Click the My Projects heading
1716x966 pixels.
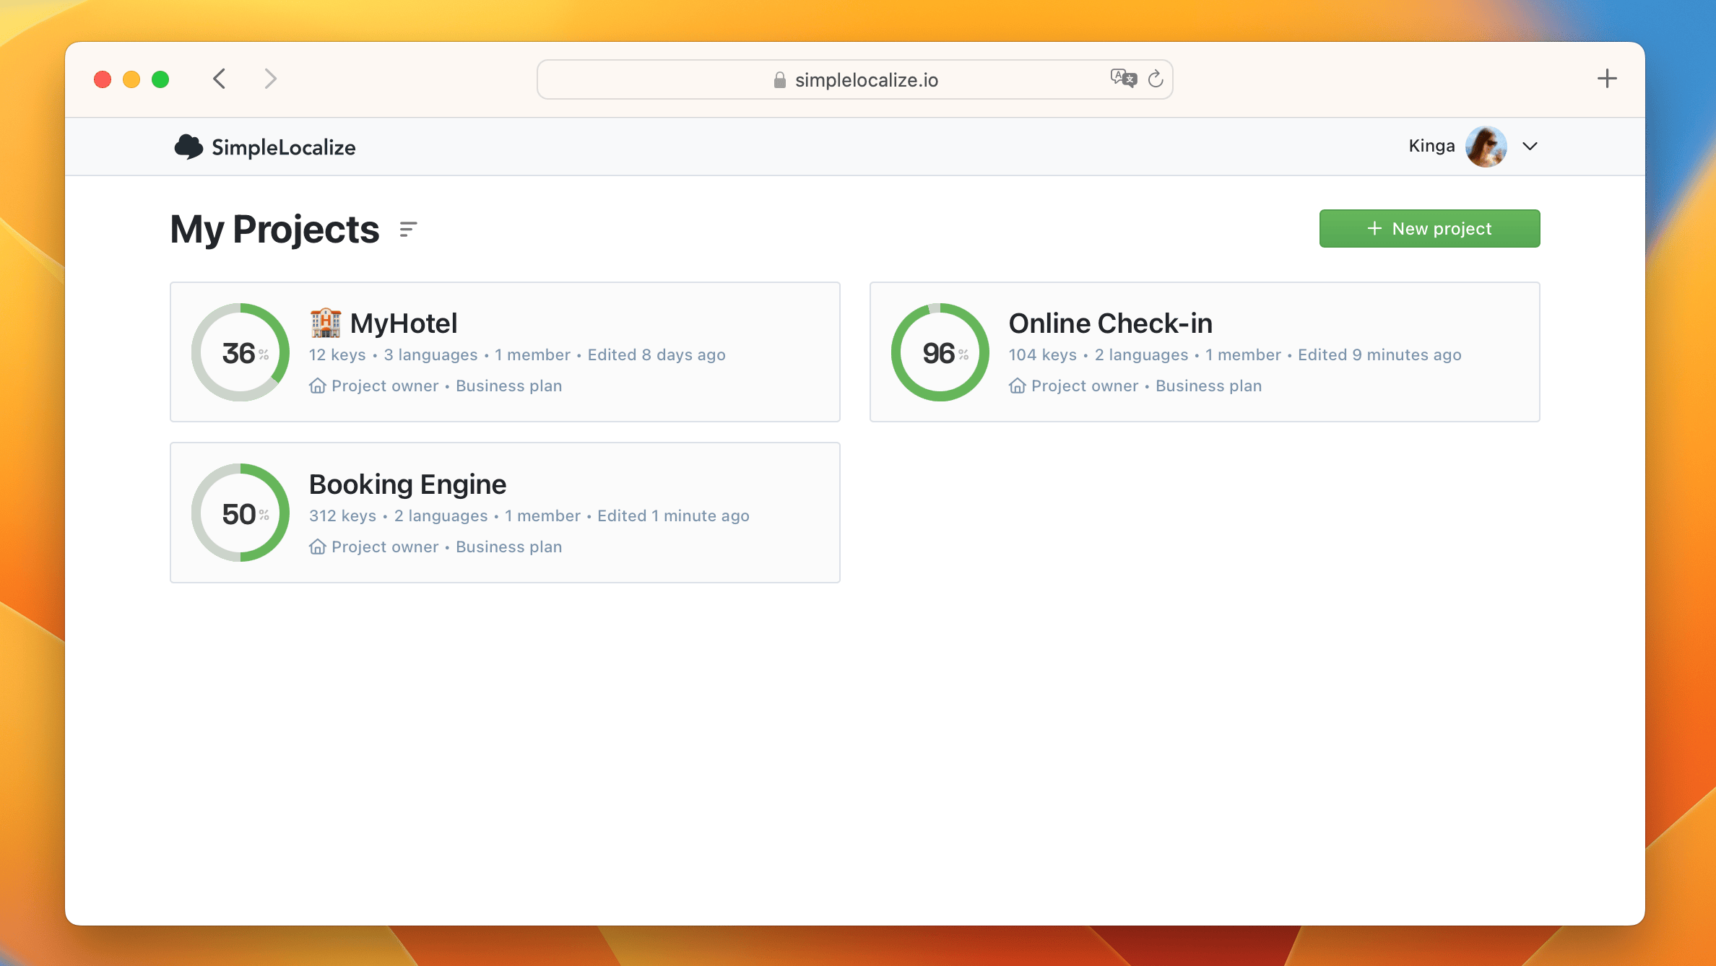(274, 230)
